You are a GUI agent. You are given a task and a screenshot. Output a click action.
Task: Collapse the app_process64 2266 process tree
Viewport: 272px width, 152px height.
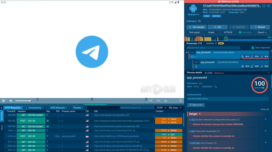click(x=187, y=52)
